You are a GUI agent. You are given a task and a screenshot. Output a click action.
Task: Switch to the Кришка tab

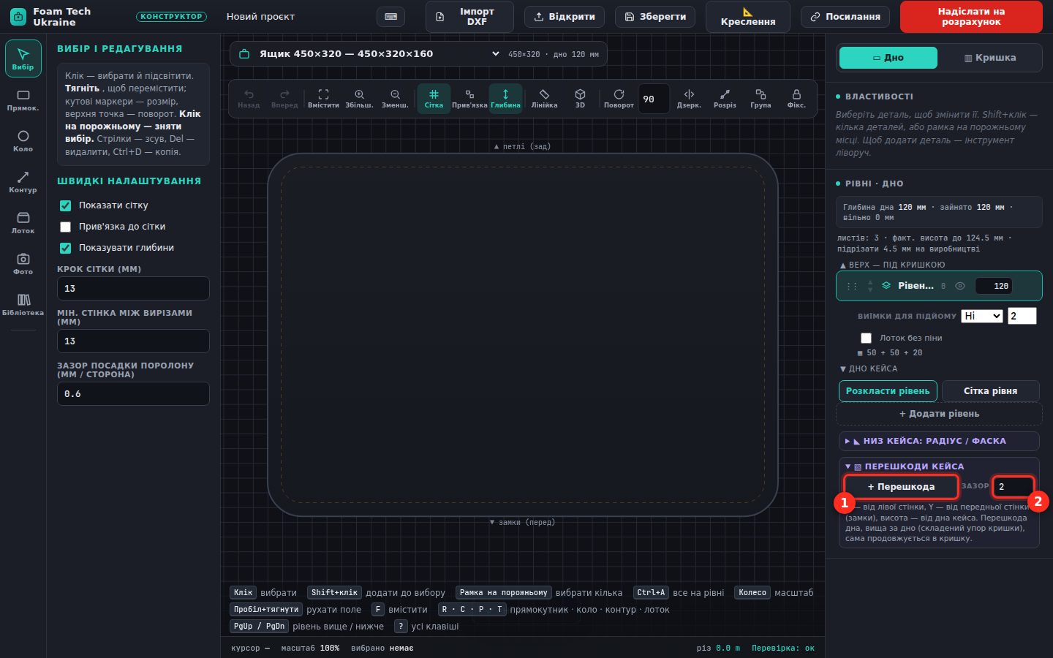[990, 58]
